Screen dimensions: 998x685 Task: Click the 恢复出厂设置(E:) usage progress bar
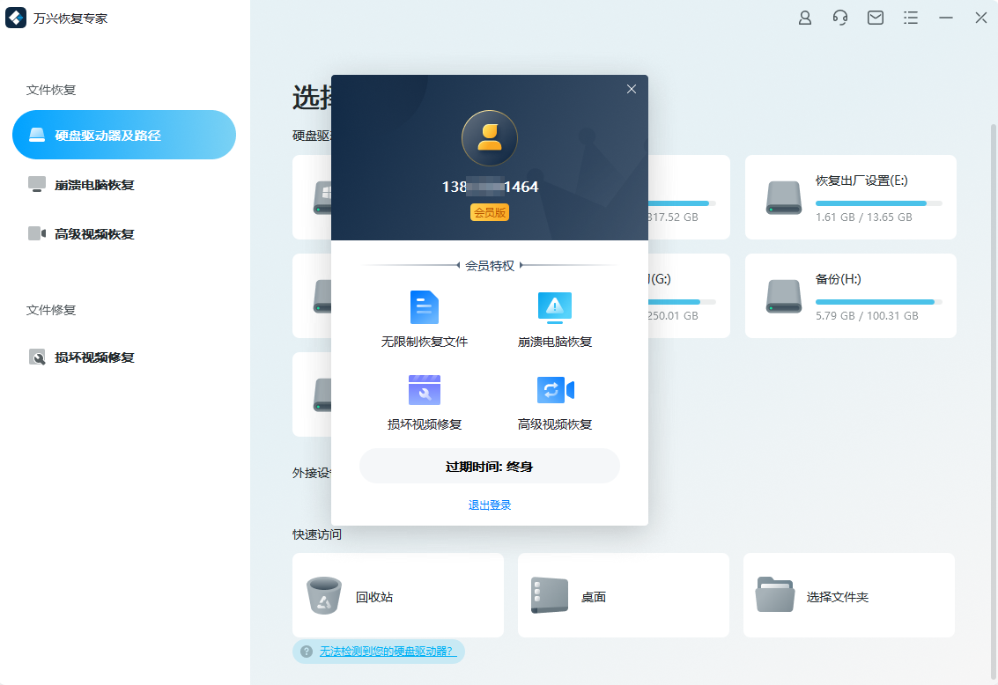[x=878, y=203]
